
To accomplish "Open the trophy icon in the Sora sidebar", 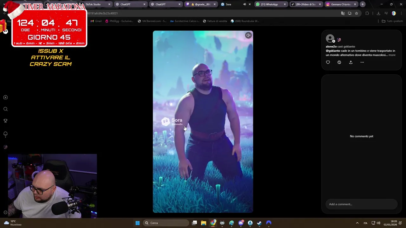I will (x=5, y=121).
